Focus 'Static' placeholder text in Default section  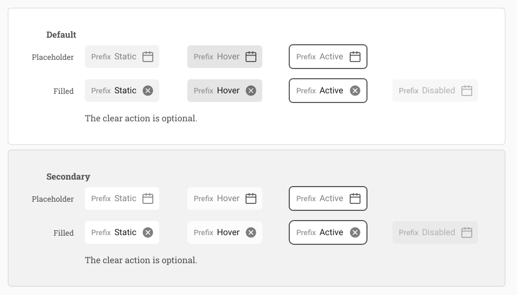(x=125, y=57)
